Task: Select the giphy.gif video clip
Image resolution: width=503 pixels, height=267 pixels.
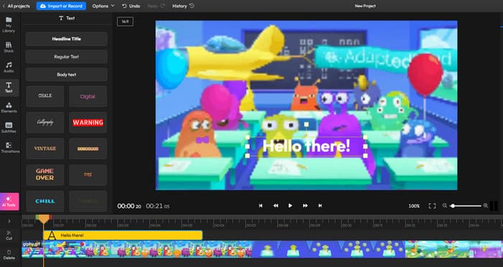Action: (262, 249)
